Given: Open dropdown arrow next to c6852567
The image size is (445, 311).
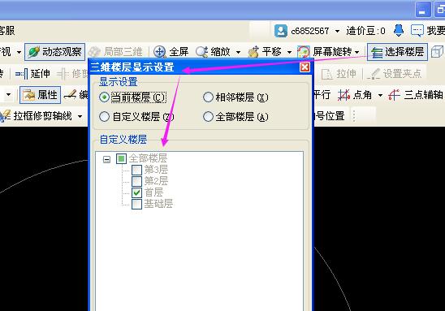Looking at the screenshot, I should pyautogui.click(x=337, y=31).
